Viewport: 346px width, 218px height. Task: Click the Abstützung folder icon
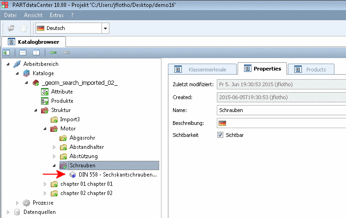[x=63, y=156]
